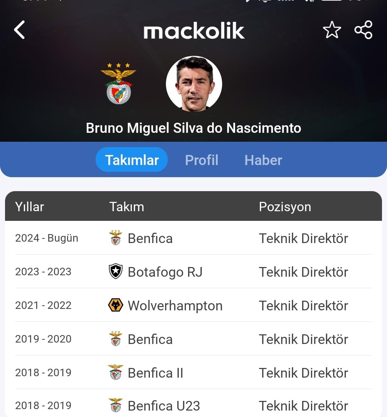Tap the Pozisyon column header
The height and width of the screenshot is (417, 387).
[285, 207]
